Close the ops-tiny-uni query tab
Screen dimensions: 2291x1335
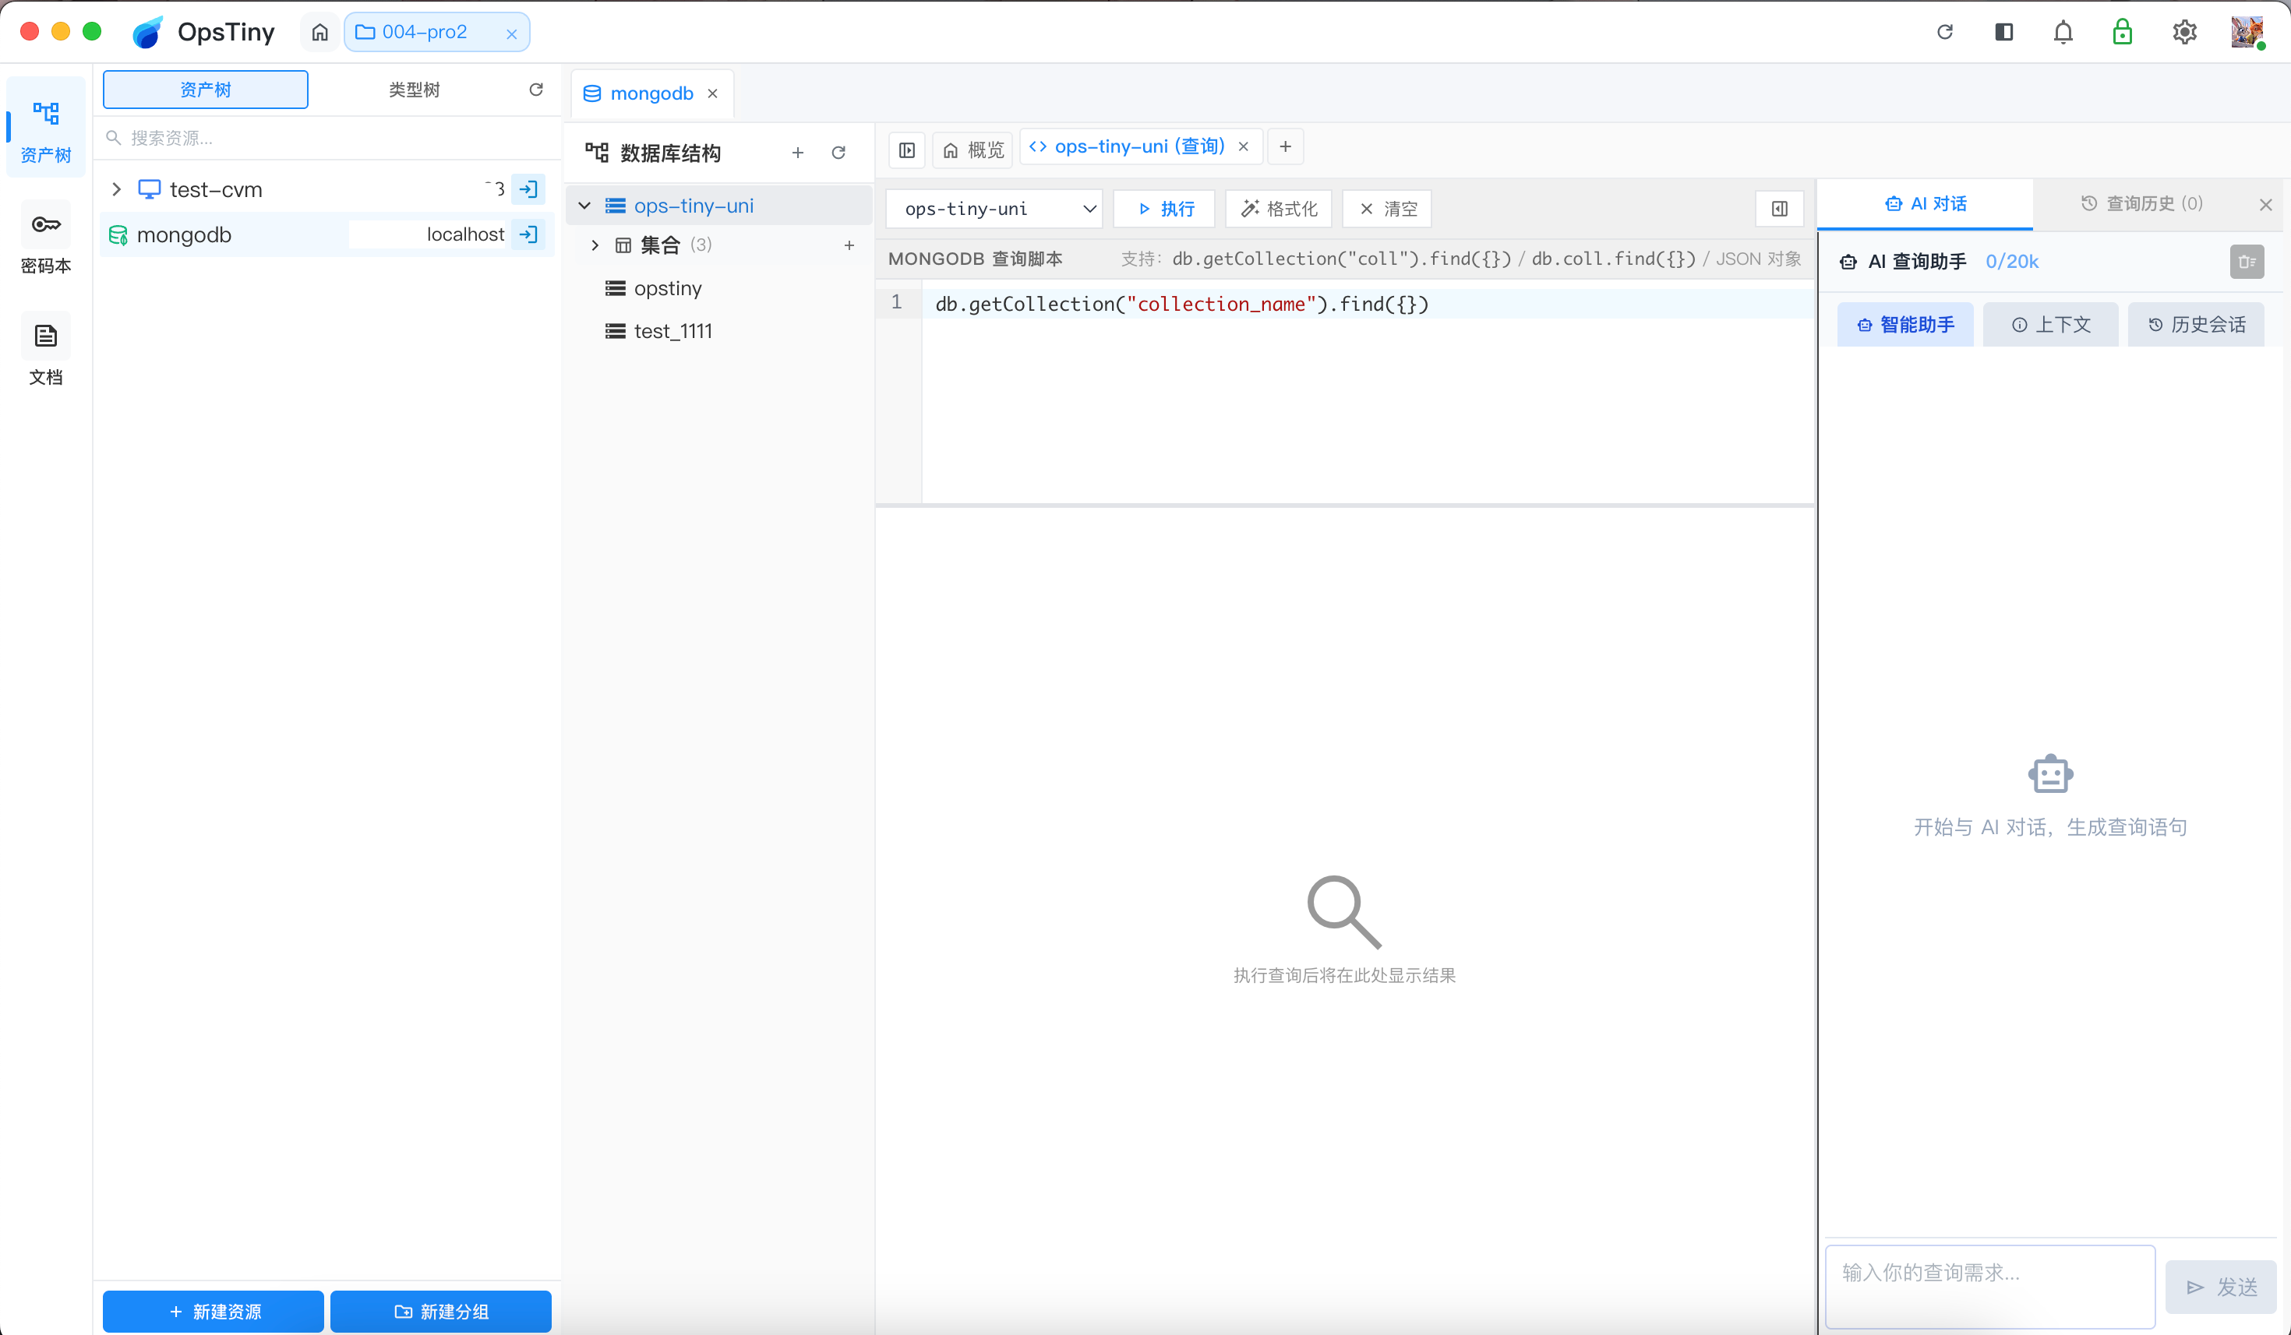[x=1244, y=146]
